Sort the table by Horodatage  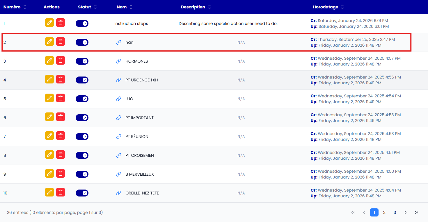coord(343,7)
